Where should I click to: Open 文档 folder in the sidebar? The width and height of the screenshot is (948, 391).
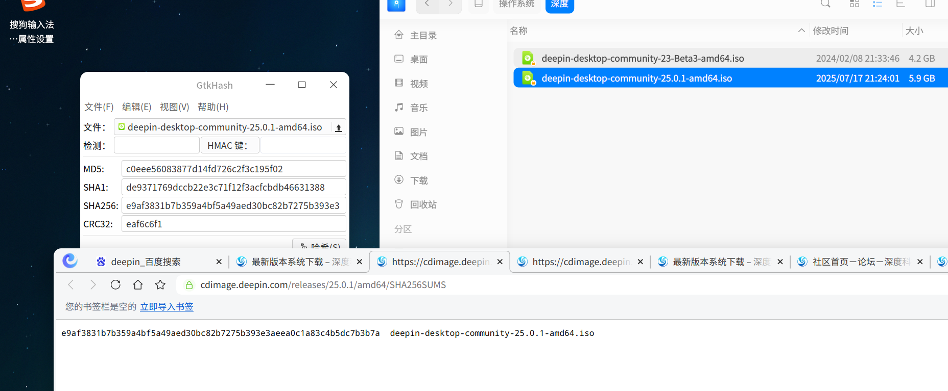coord(411,156)
